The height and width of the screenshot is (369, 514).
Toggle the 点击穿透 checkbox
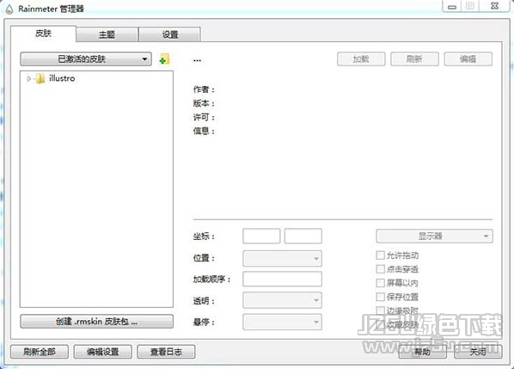pos(380,269)
